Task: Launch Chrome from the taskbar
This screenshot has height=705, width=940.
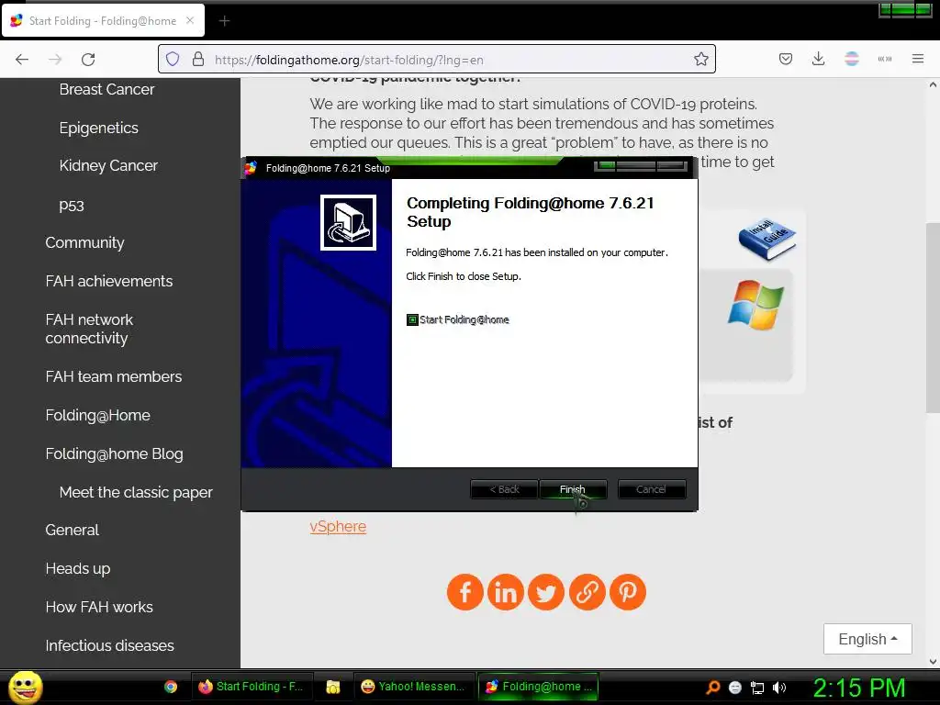Action: pyautogui.click(x=171, y=687)
